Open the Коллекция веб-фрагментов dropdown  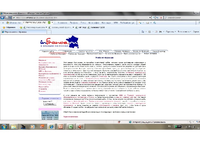point(73,27)
